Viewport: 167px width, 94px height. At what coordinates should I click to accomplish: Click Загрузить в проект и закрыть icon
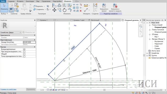(x=115, y=5)
